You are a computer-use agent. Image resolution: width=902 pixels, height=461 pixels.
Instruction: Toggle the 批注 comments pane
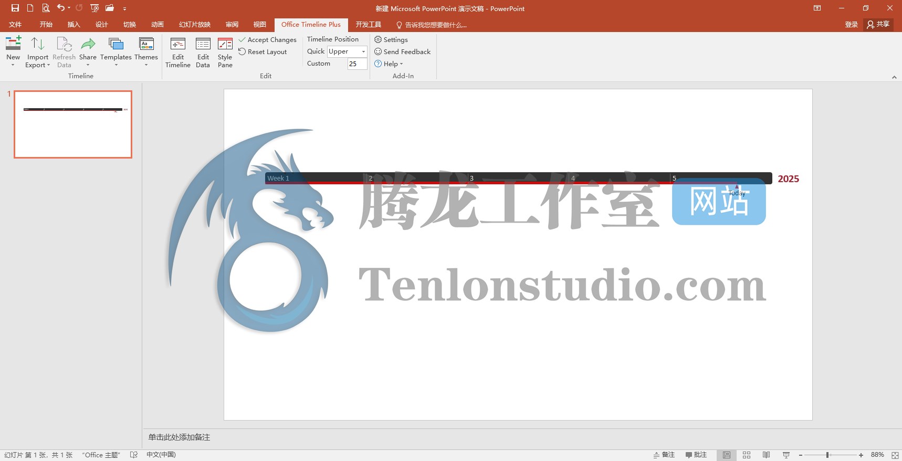click(x=696, y=455)
